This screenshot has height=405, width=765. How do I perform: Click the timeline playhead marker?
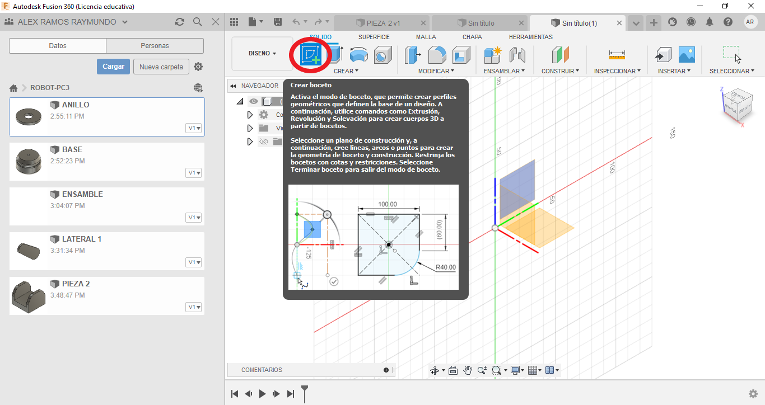coord(305,393)
